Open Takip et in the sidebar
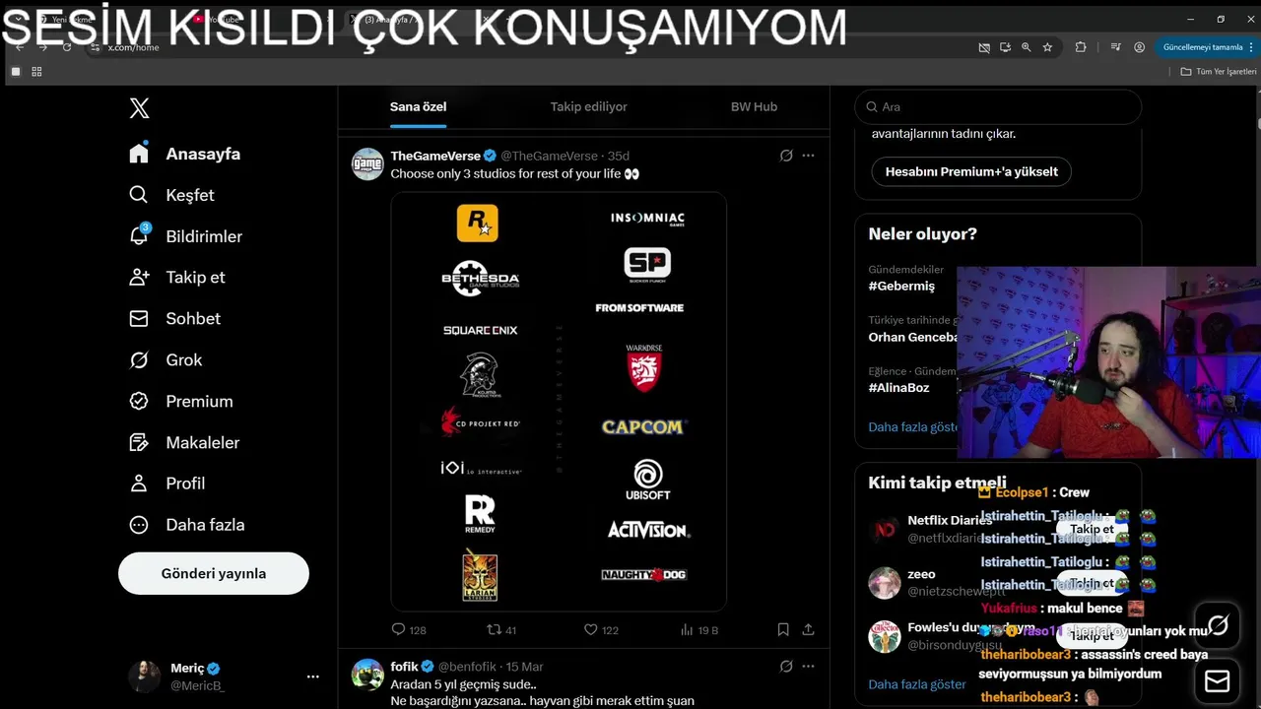1261x709 pixels. [x=177, y=277]
